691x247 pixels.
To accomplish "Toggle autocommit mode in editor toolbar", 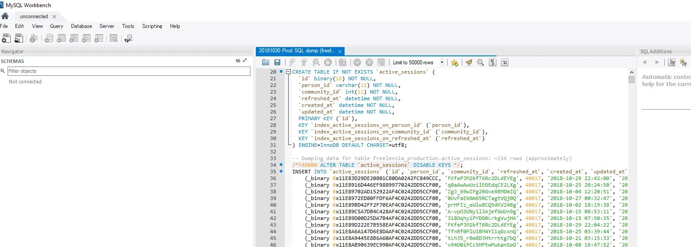I will pos(381,63).
